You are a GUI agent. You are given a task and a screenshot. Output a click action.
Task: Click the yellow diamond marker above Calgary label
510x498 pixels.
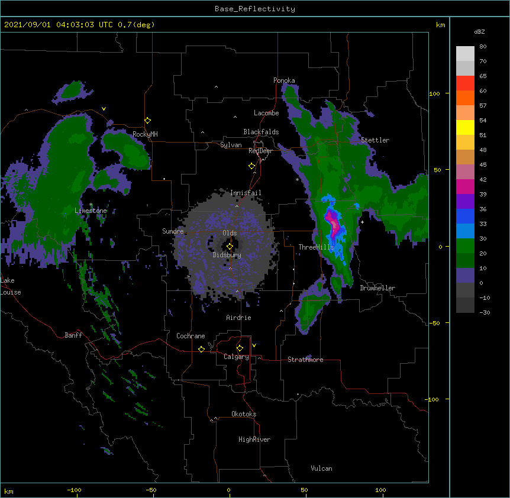pos(240,348)
